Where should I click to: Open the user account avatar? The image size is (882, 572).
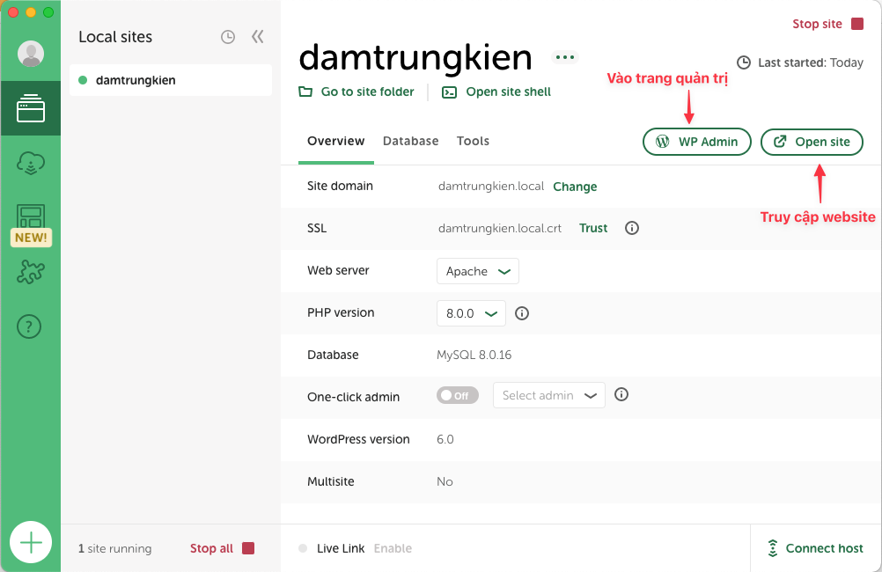pyautogui.click(x=31, y=54)
